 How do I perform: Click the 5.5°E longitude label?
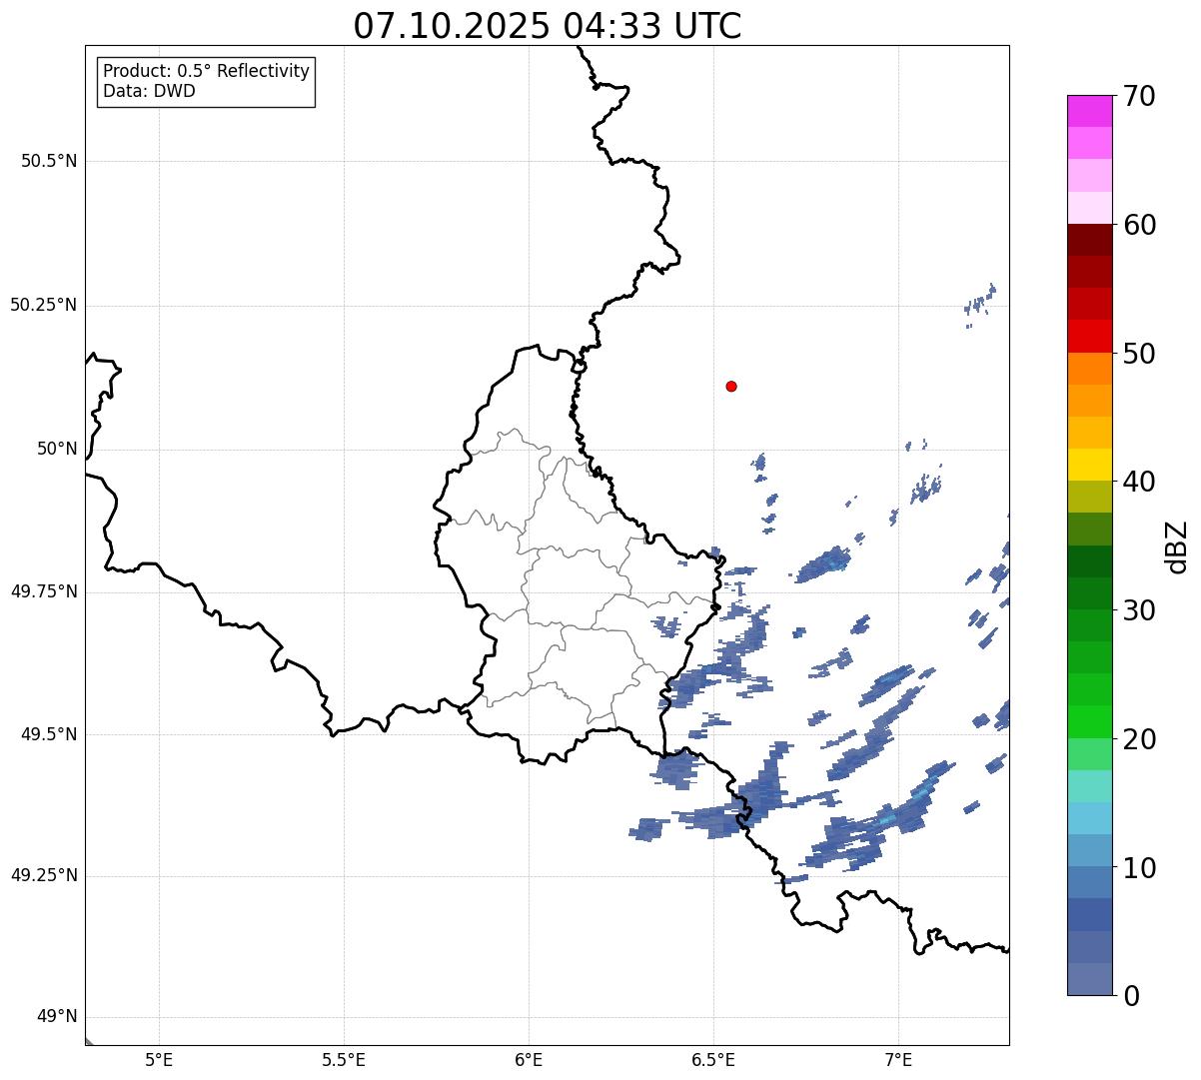pos(344,1060)
